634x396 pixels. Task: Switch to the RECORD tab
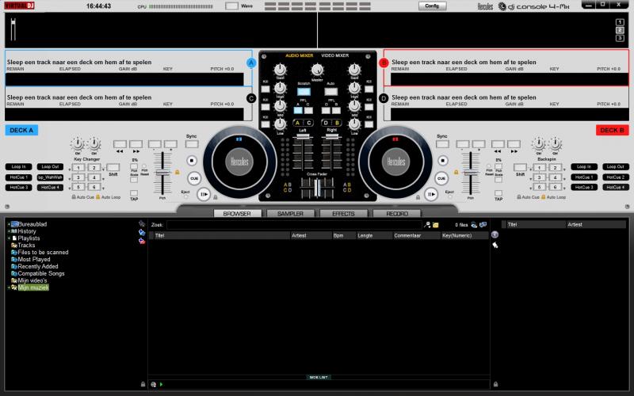[x=397, y=213]
